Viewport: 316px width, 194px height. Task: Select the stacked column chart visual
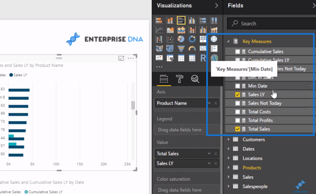[170, 20]
